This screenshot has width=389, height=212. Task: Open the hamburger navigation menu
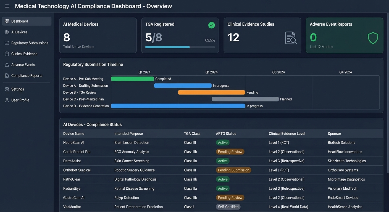click(7, 6)
